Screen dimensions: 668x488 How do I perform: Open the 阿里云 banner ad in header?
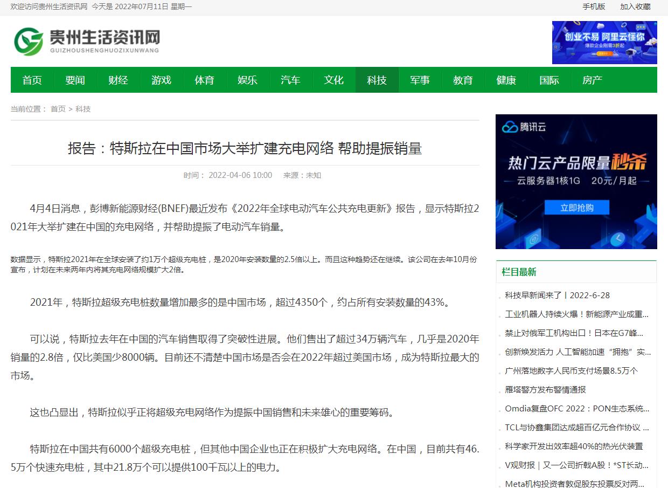(x=604, y=43)
